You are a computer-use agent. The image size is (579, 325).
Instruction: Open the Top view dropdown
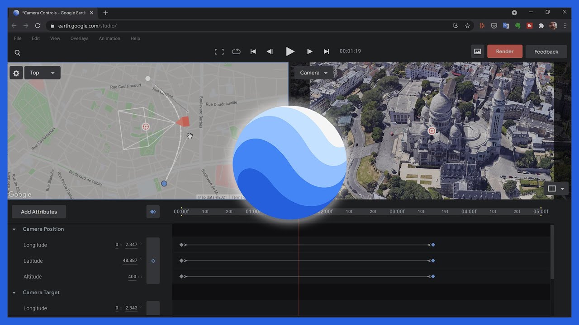click(42, 73)
